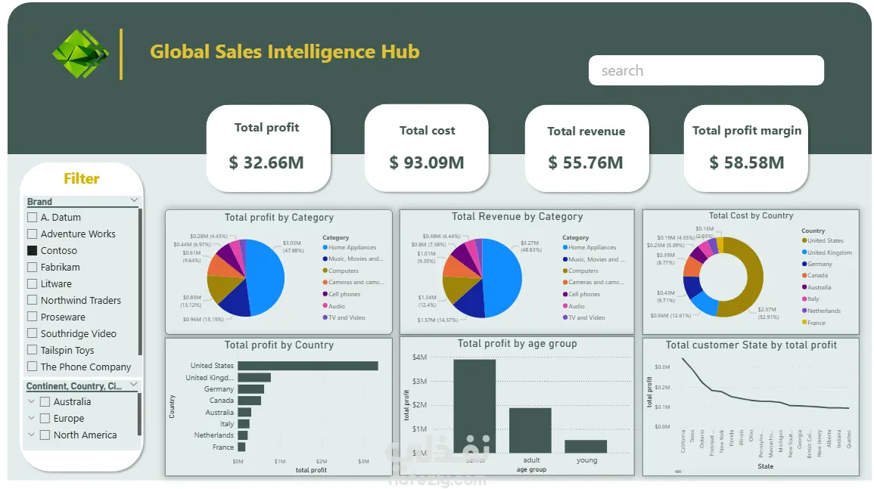This screenshot has height=489, width=874.
Task: Select the Home Appliances legend marker in Total profit by Category
Action: click(325, 247)
